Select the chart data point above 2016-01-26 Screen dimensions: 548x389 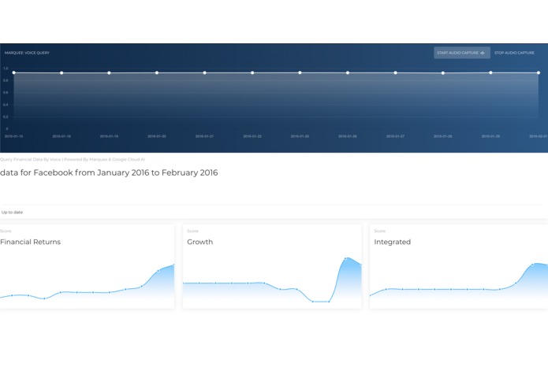pos(348,73)
